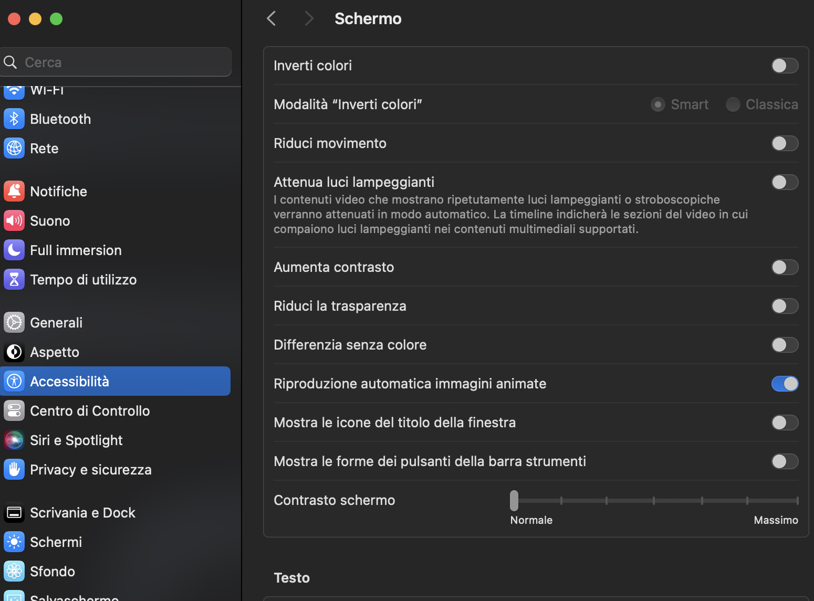The height and width of the screenshot is (601, 814).
Task: Disable Riproduzione automatica immagini animate
Action: (x=785, y=384)
